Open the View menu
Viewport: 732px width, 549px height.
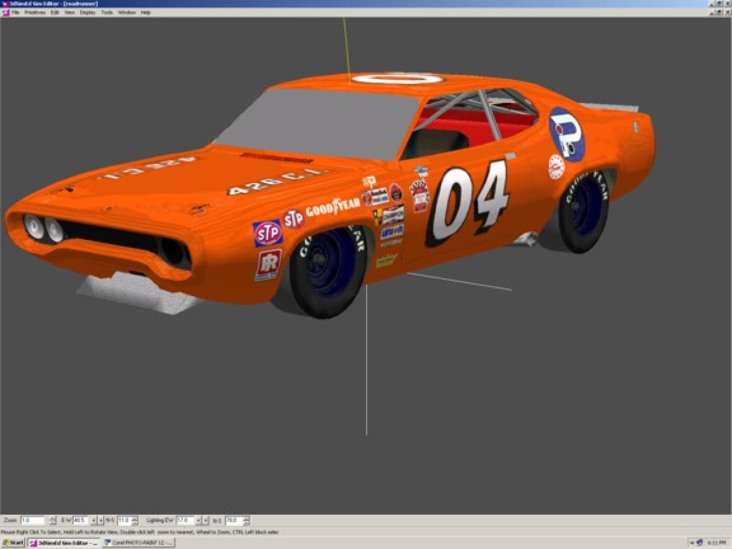70,12
